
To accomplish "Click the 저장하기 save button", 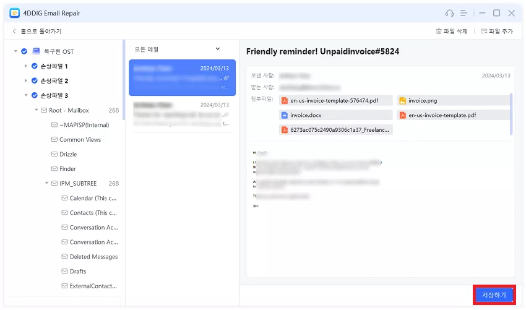I will coord(494,295).
